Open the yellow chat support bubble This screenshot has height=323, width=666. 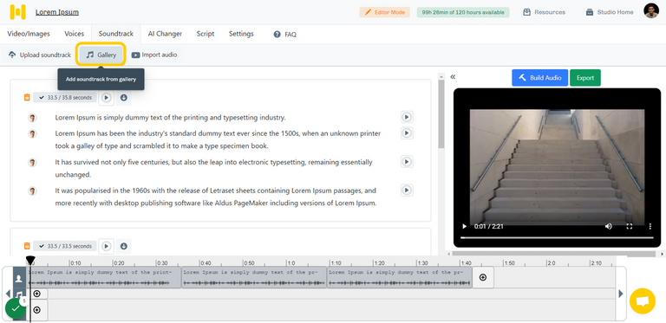coord(643,301)
